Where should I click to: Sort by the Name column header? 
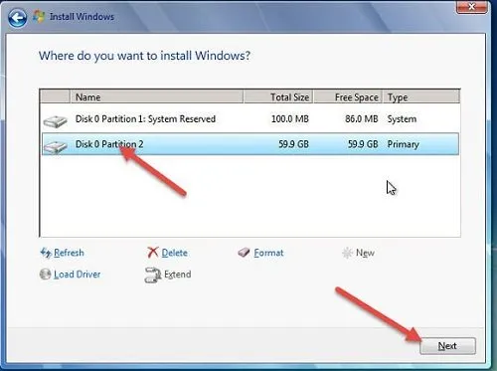[x=157, y=97]
